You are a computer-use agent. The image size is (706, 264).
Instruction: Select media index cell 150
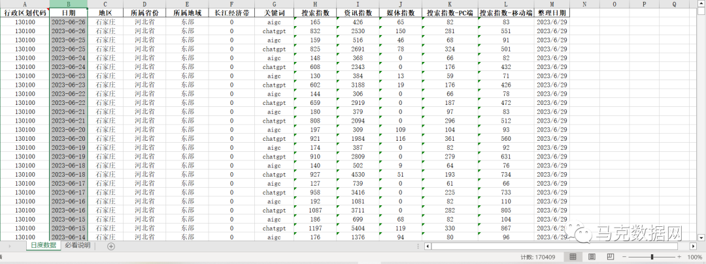click(400, 31)
